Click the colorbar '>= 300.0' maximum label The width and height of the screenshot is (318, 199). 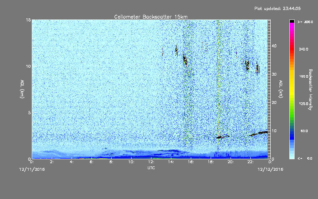click(305, 22)
